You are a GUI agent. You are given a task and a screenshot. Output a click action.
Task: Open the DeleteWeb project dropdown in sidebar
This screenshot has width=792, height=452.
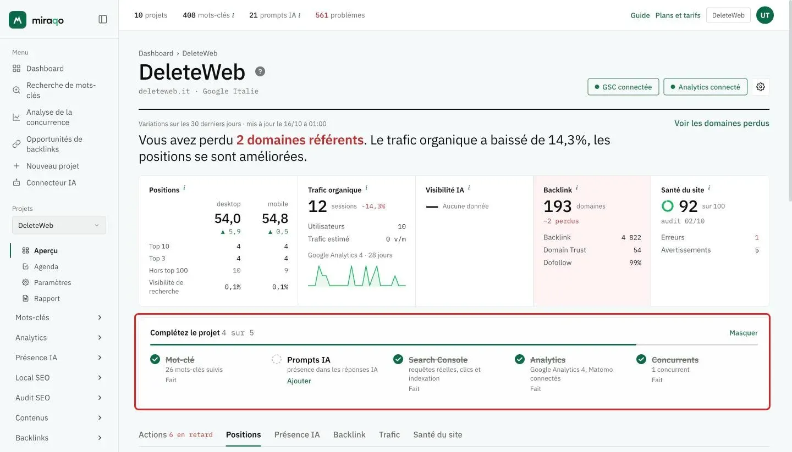click(59, 225)
